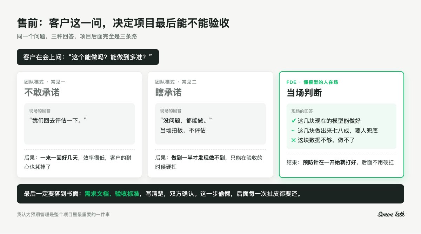The height and width of the screenshot is (234, 421).
Task: Click '现场的回答' label in 瞎承诺 card
Action: [x=171, y=111]
